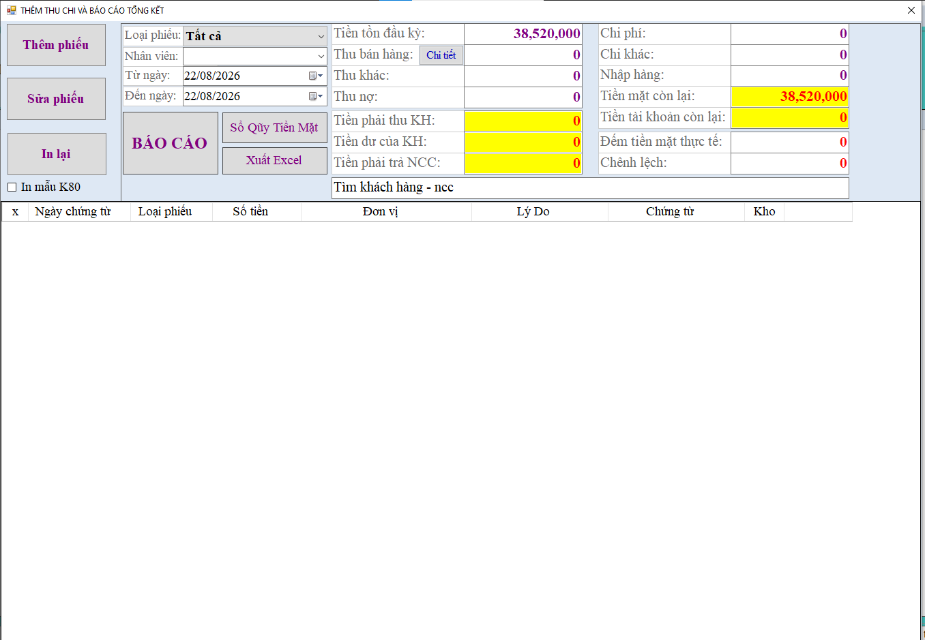The height and width of the screenshot is (640, 925).
Task: Click the Tiền mặt còn lại label
Action: (647, 96)
